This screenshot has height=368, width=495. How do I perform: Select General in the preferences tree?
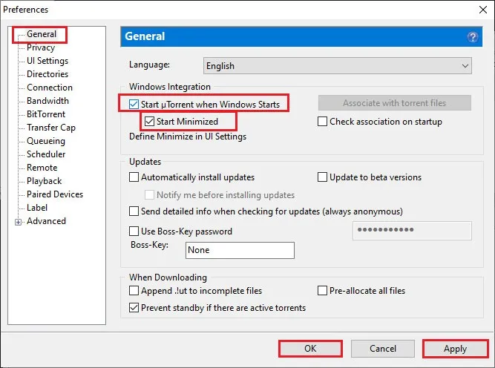tap(42, 34)
